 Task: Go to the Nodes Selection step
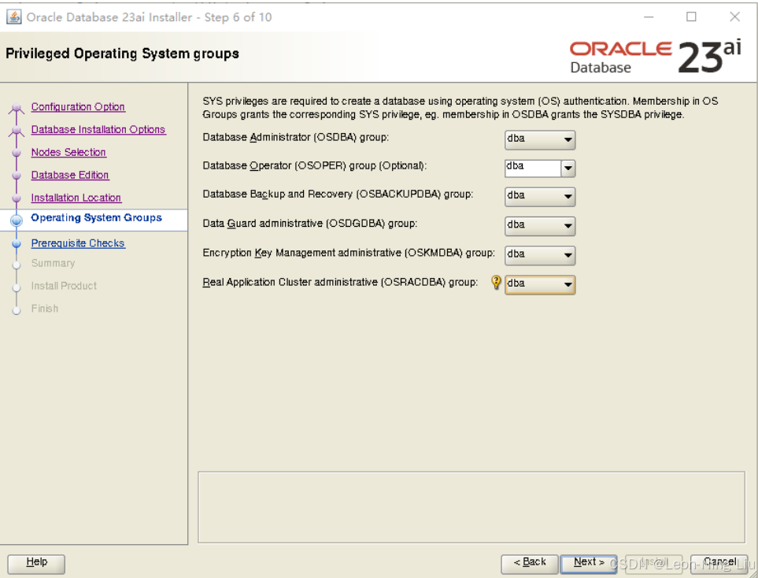tap(68, 152)
